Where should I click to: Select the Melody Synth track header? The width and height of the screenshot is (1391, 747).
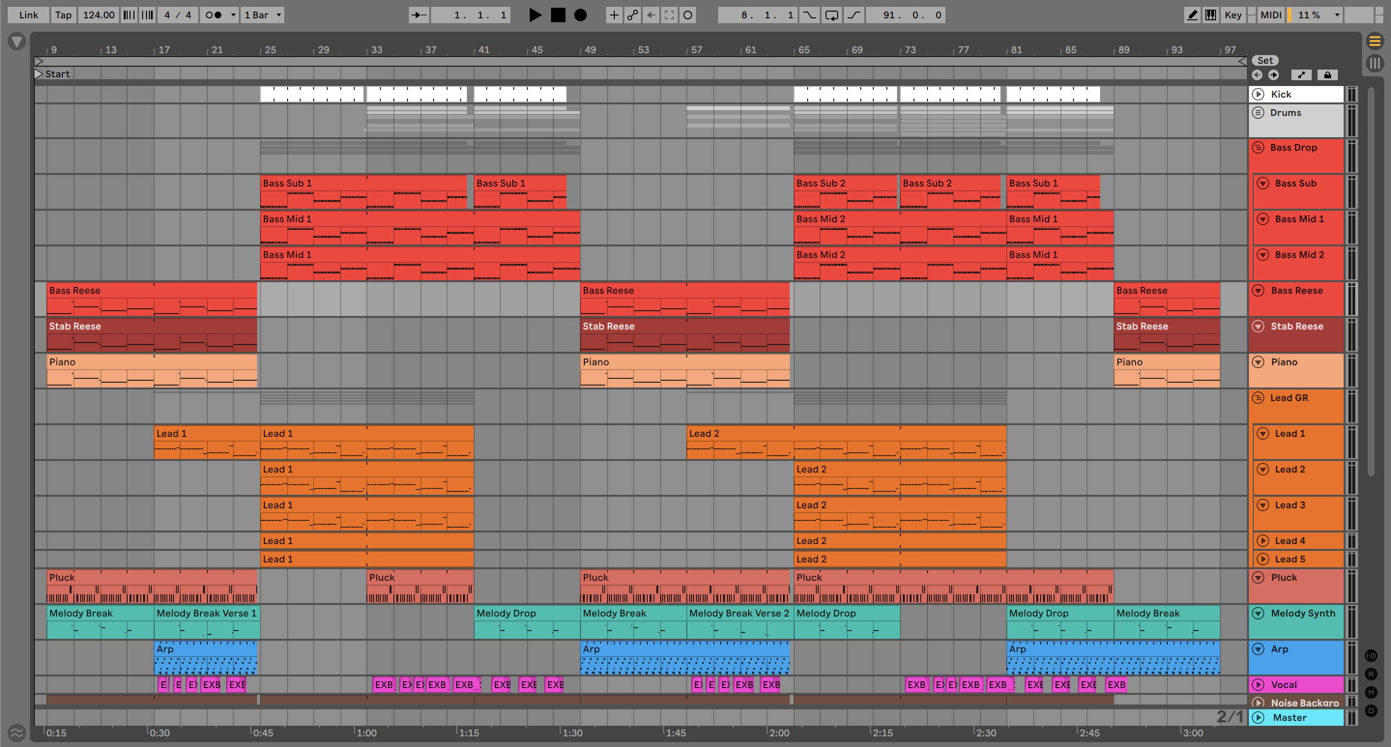1303,613
